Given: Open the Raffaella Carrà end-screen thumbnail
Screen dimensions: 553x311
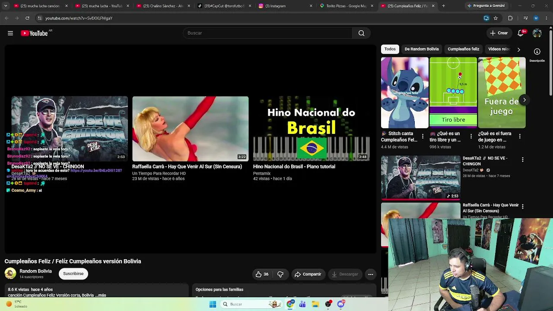Looking at the screenshot, I should coord(191,129).
